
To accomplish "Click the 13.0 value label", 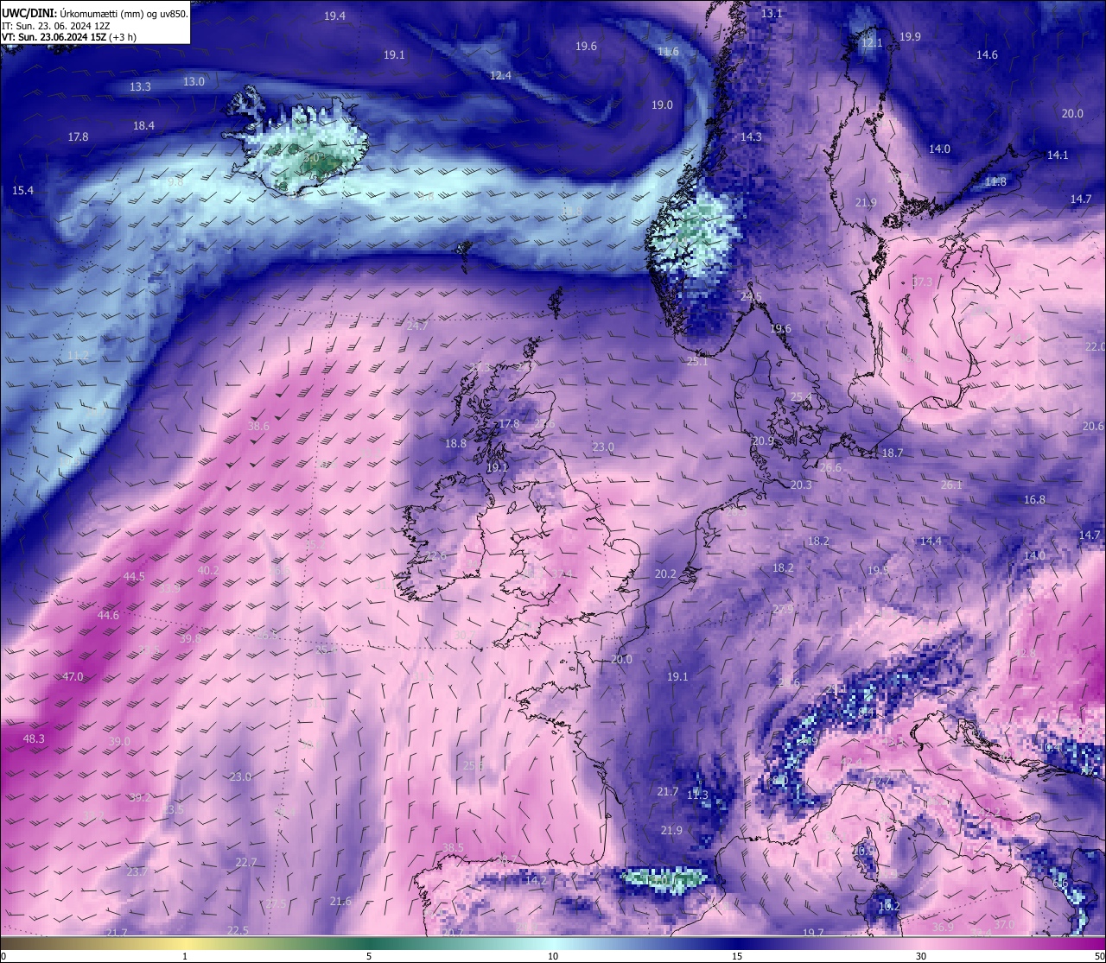I will pyautogui.click(x=194, y=82).
